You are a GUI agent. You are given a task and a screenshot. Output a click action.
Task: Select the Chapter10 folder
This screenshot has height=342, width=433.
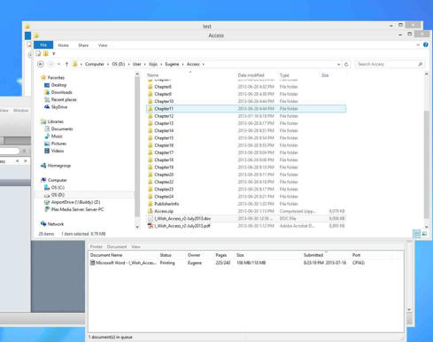[164, 101]
